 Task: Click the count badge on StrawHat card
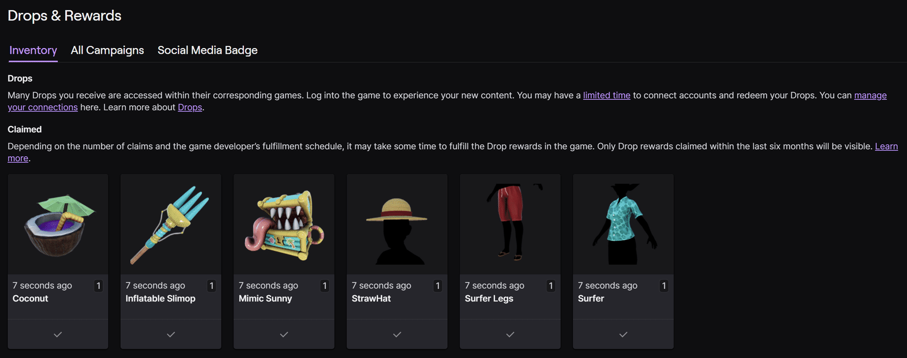tap(438, 286)
